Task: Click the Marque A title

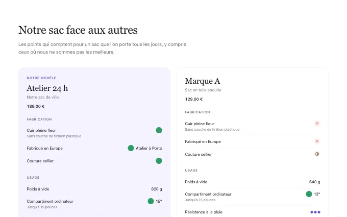Action: click(203, 81)
